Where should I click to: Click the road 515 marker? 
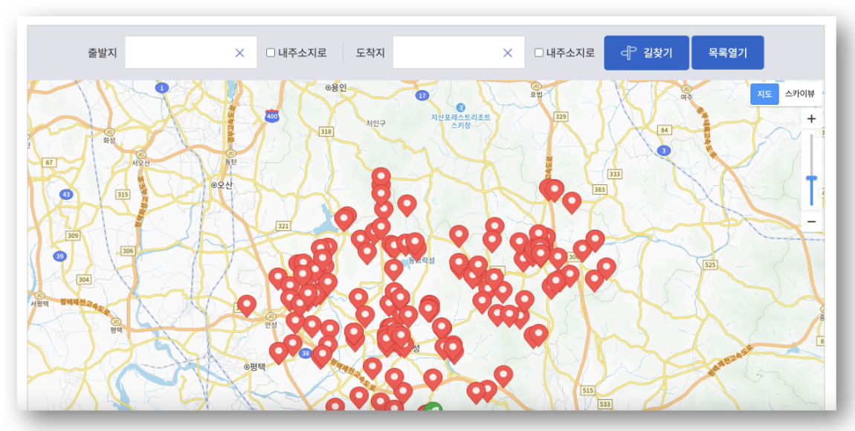(587, 391)
